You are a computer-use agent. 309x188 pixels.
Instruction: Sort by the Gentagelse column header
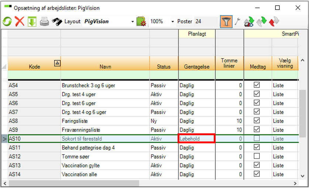tap(197, 63)
